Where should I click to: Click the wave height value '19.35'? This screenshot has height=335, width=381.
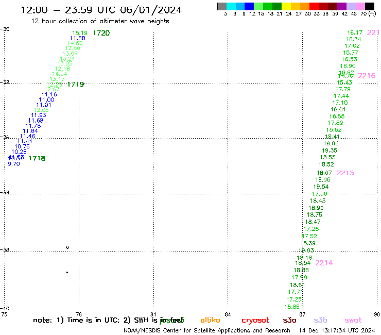(330, 150)
